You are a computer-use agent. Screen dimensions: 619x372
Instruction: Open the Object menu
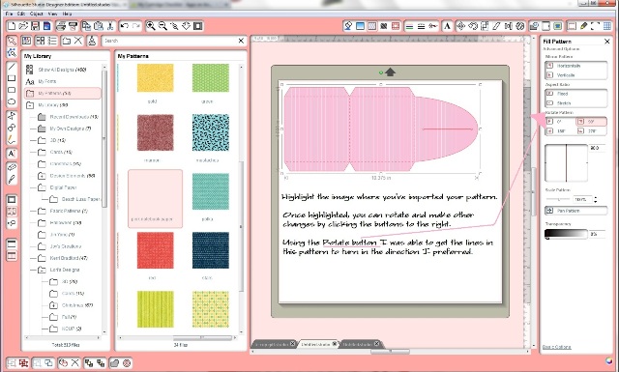(37, 14)
